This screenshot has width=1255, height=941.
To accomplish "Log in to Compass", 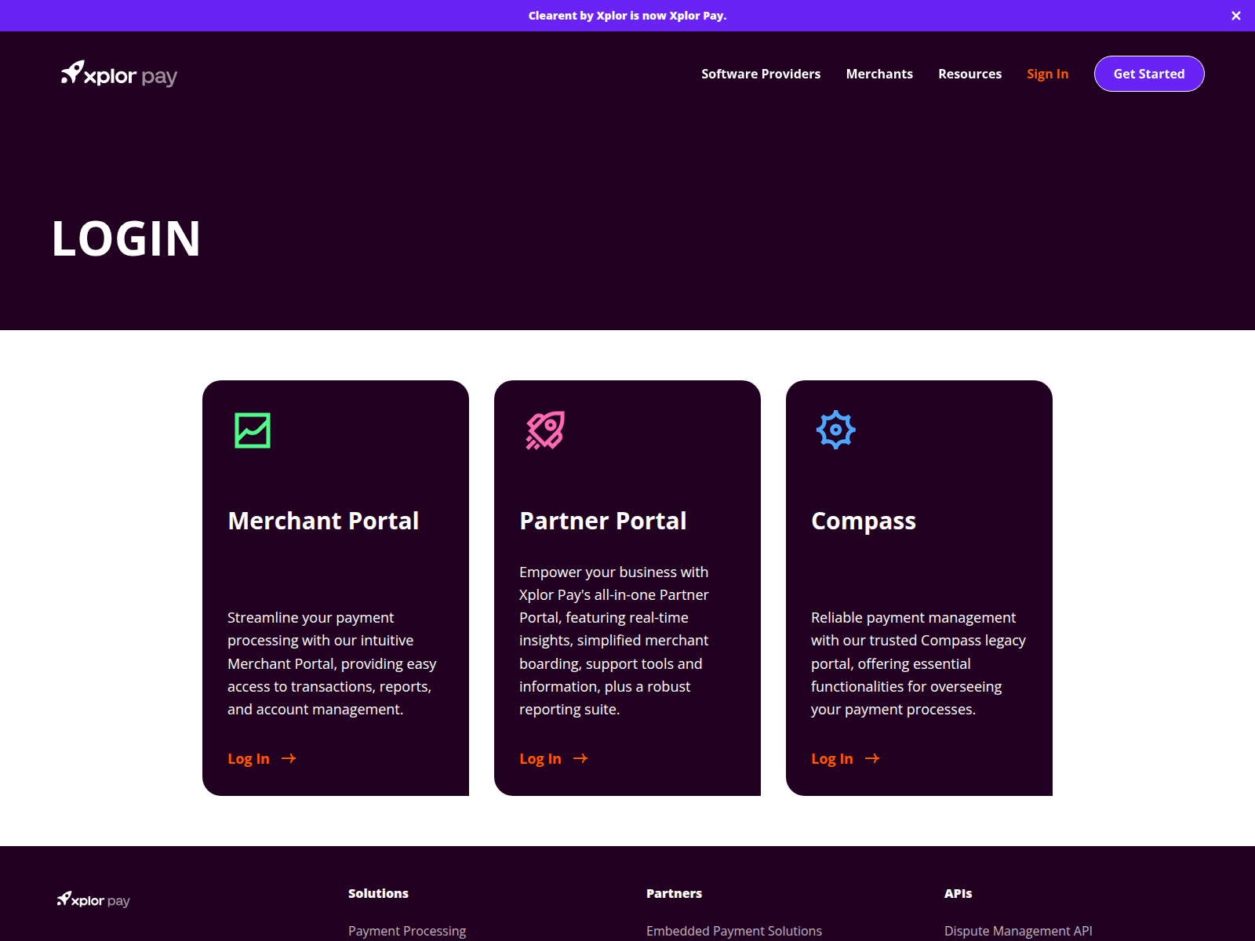I will [x=831, y=758].
